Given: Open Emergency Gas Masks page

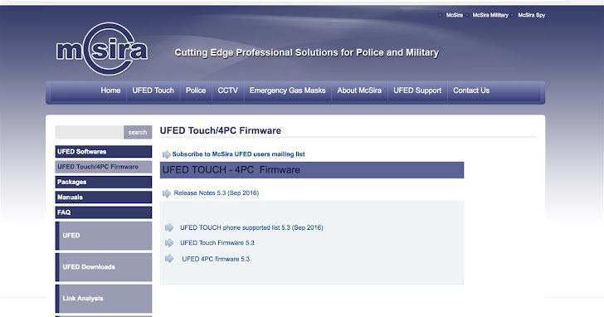Looking at the screenshot, I should (287, 90).
